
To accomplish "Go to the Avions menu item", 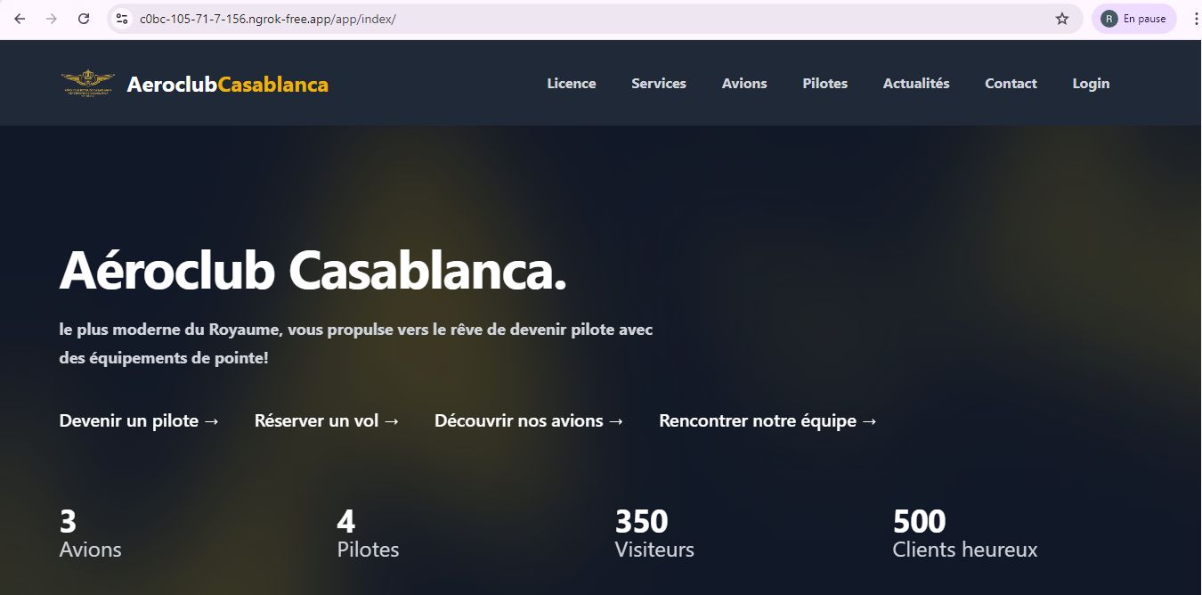I will (x=744, y=84).
